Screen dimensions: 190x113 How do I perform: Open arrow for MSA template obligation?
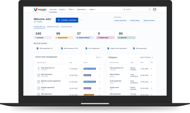coord(152,75)
